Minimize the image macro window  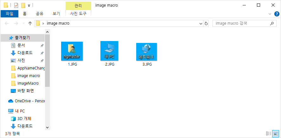pyautogui.click(x=244, y=5)
